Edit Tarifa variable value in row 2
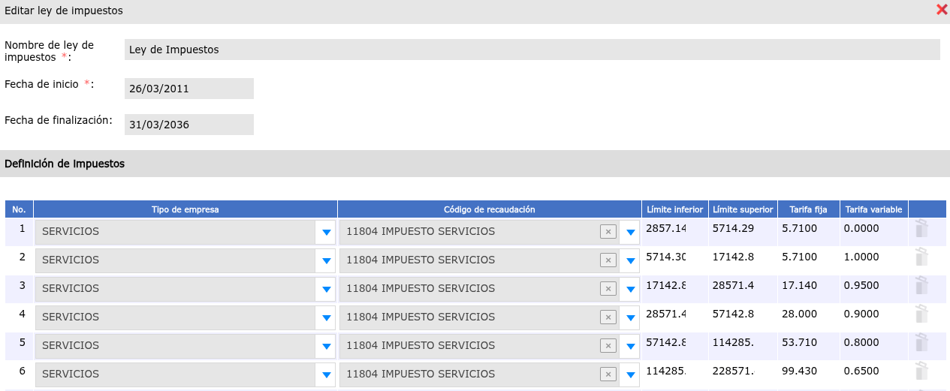Screen dimensions: 950x391 873,257
